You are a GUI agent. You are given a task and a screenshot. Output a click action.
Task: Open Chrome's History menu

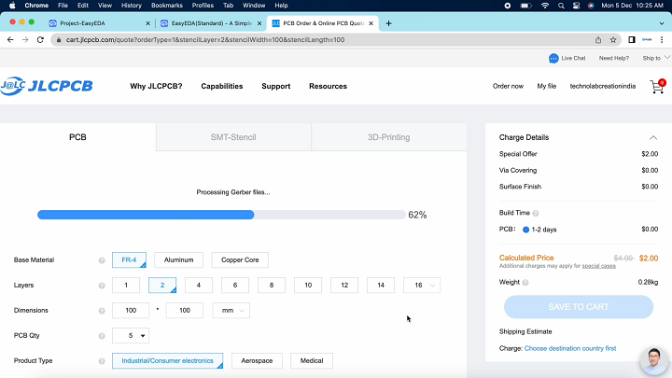coord(132,6)
